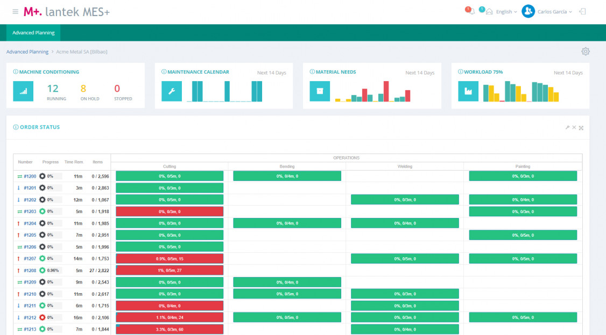This screenshot has height=335, width=606.
Task: Click the Material Needs box icon
Action: (x=320, y=91)
